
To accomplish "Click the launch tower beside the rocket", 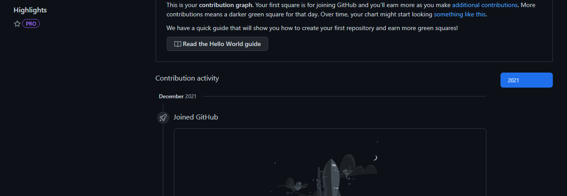I will tap(319, 181).
